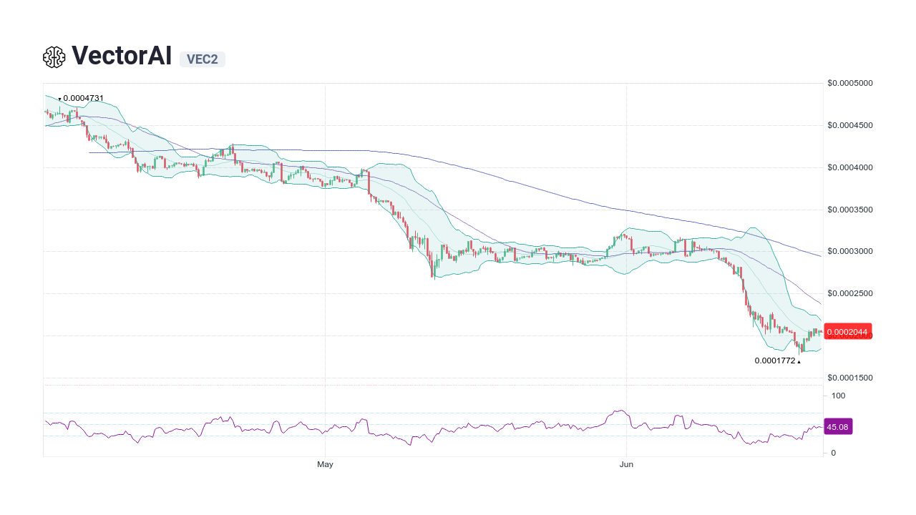The width and height of the screenshot is (916, 515).
Task: Click the VectorAI brain logo icon
Action: tap(54, 56)
